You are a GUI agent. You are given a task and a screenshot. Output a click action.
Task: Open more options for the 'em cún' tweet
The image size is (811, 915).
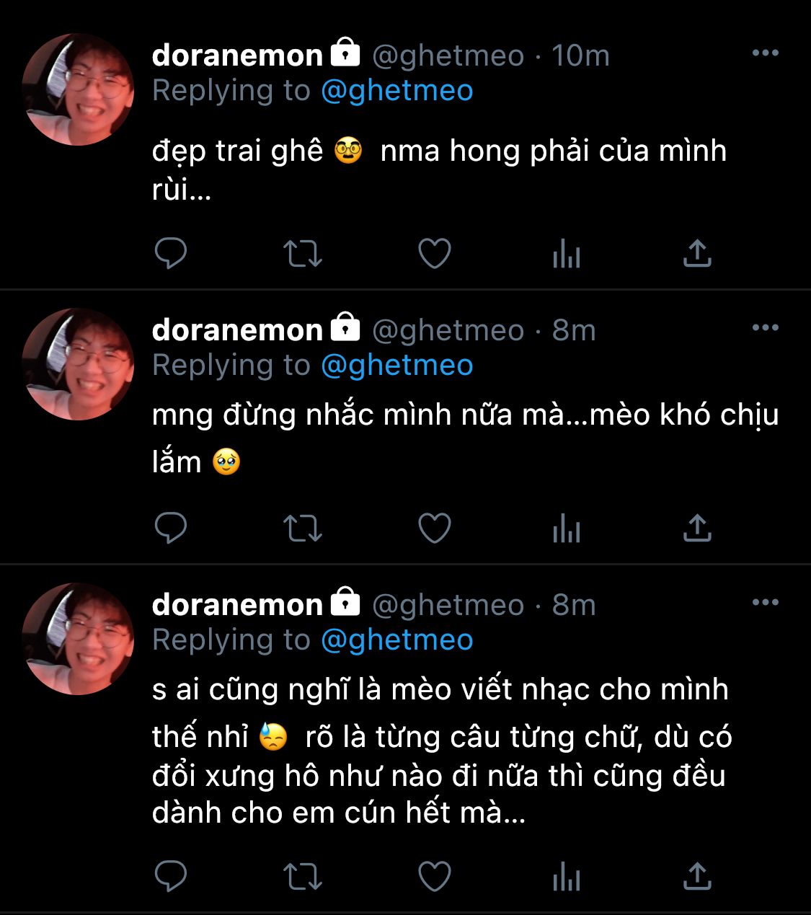pos(765,602)
